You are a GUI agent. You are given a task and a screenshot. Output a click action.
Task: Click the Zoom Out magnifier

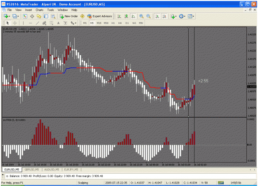pos(149,16)
